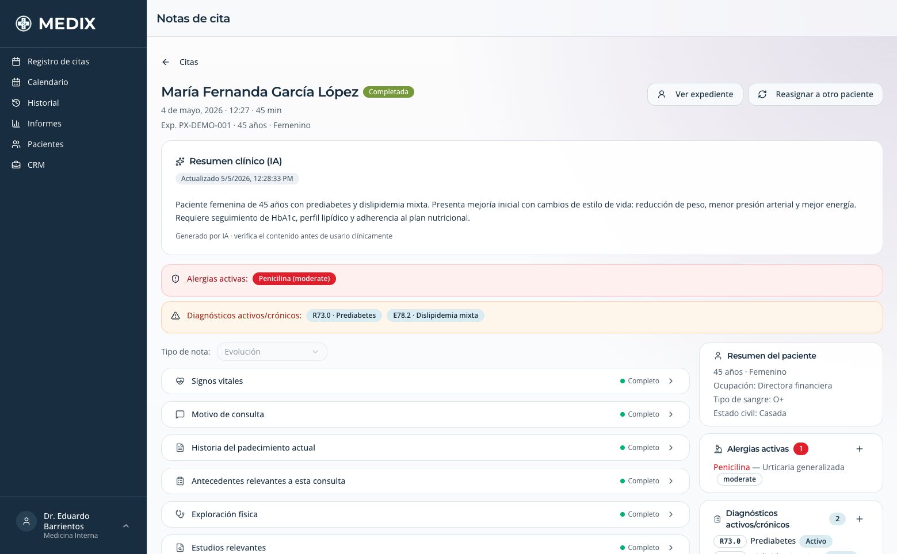Click the patient name María Fernanda García López
Screen dimensions: 897x554
tap(260, 92)
